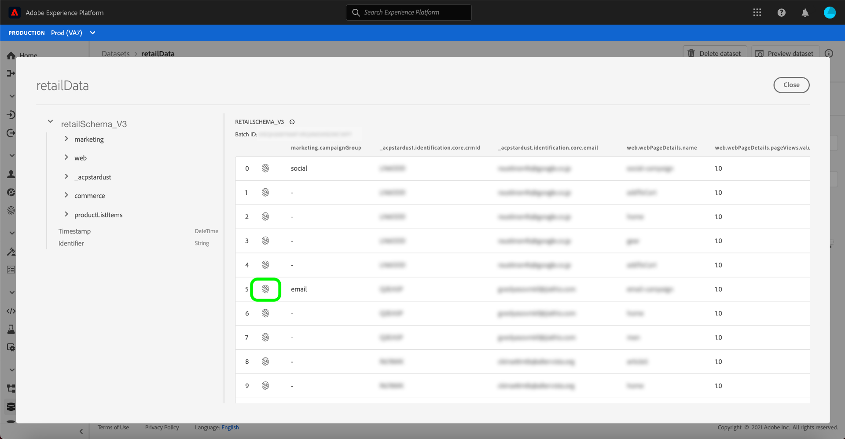
Task: Click the fingerprint icon in row 6
Action: coord(265,314)
